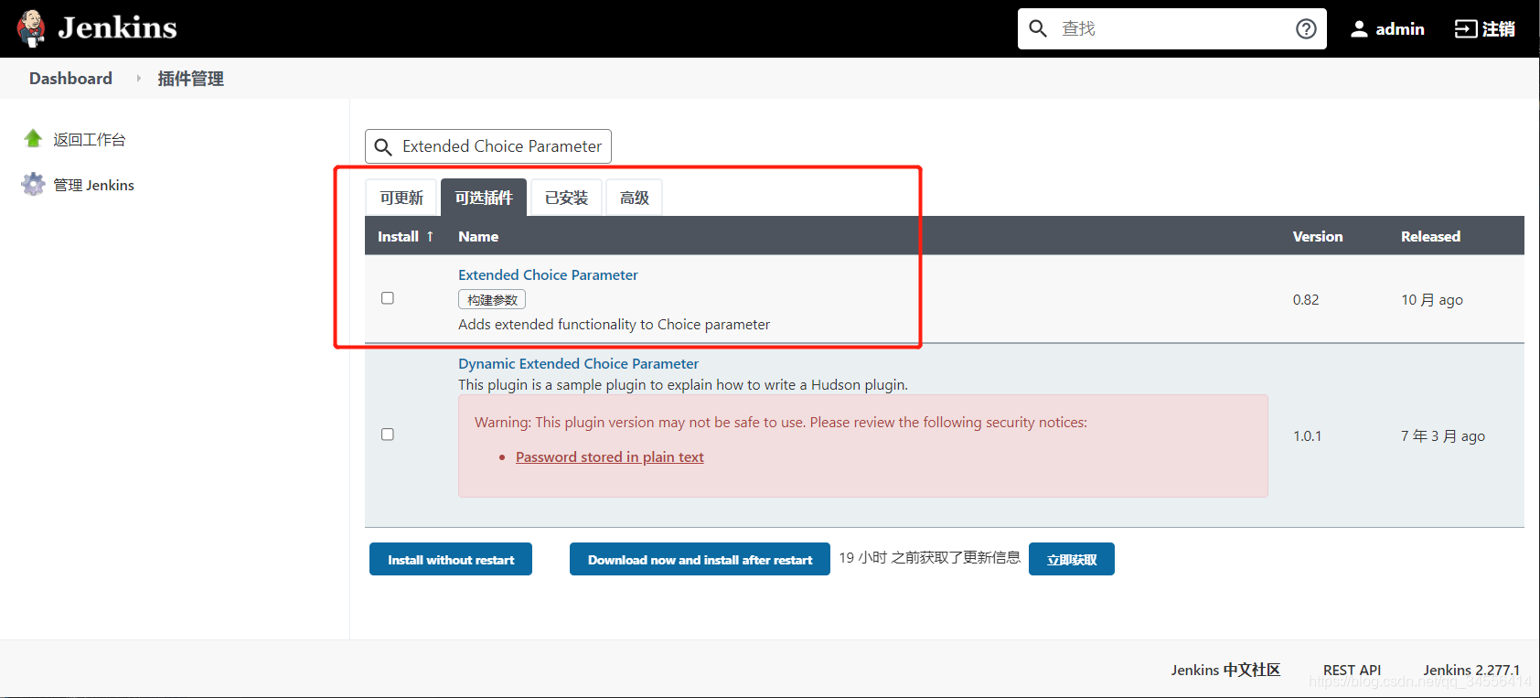
Task: Click the magnifier icon in top search box
Action: [1038, 28]
